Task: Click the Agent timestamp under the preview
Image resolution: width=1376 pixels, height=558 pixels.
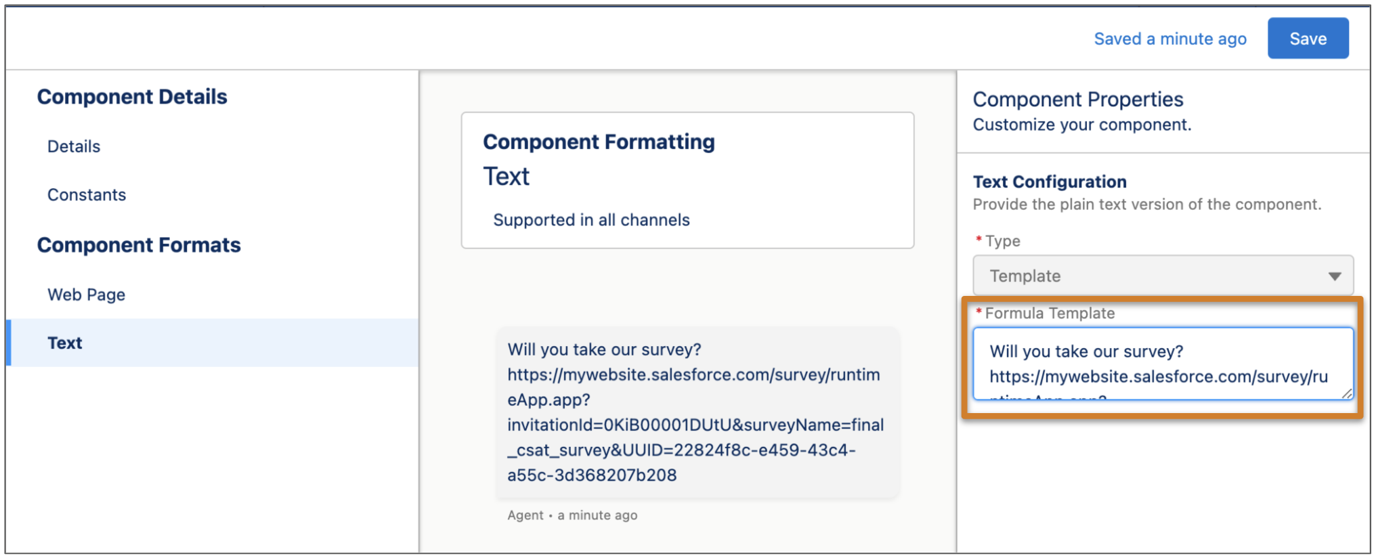Action: [x=571, y=515]
